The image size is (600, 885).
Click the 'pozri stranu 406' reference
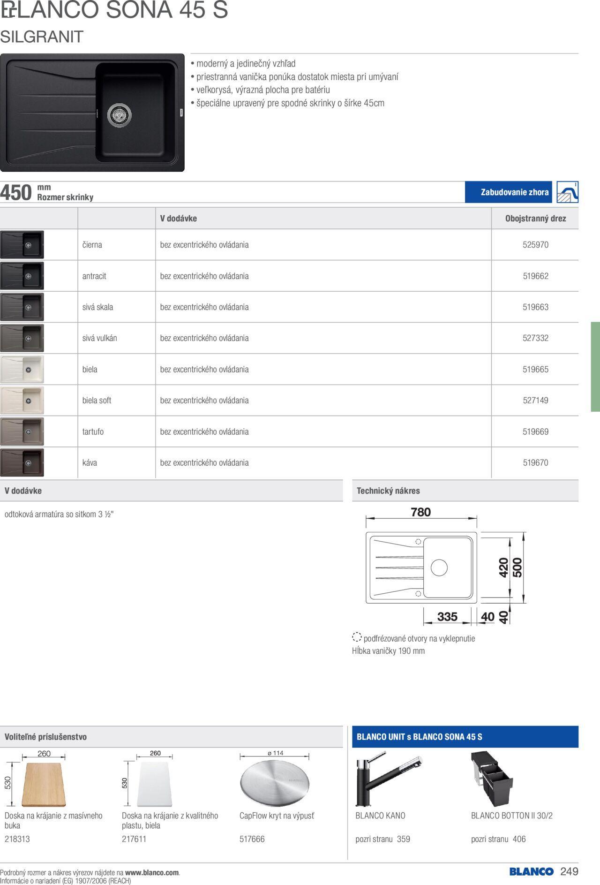(498, 839)
